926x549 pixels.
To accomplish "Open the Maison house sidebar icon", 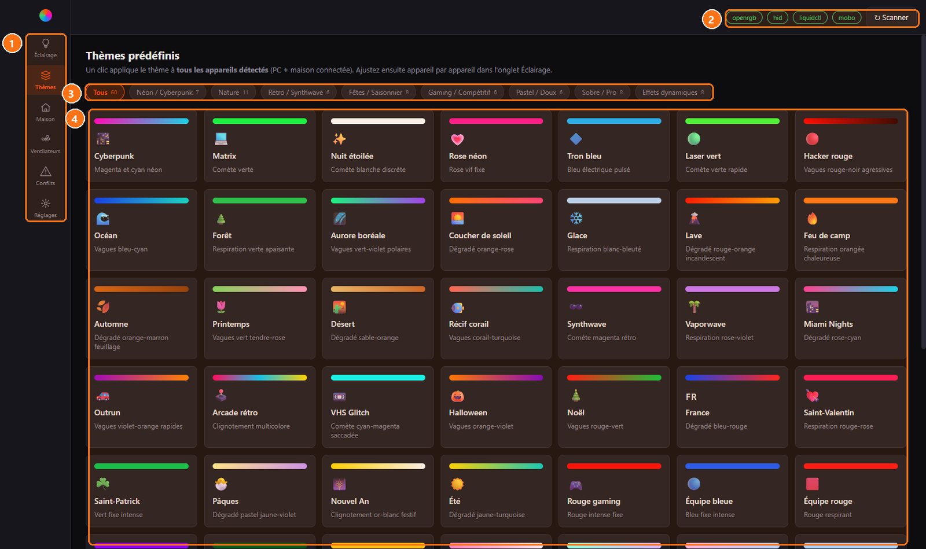I will point(46,108).
